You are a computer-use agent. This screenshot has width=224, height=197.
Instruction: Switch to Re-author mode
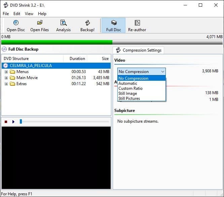click(x=137, y=25)
